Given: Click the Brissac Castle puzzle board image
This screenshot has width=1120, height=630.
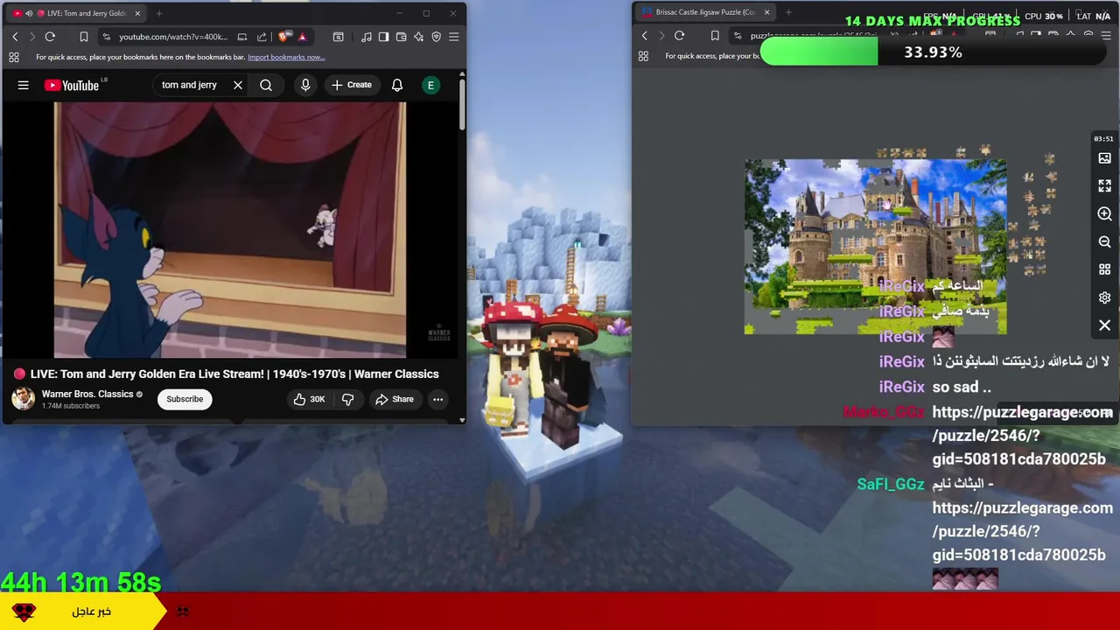Looking at the screenshot, I should (x=875, y=247).
